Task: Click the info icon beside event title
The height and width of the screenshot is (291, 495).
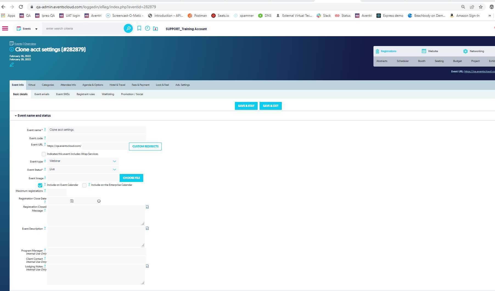Action: pyautogui.click(x=12, y=50)
